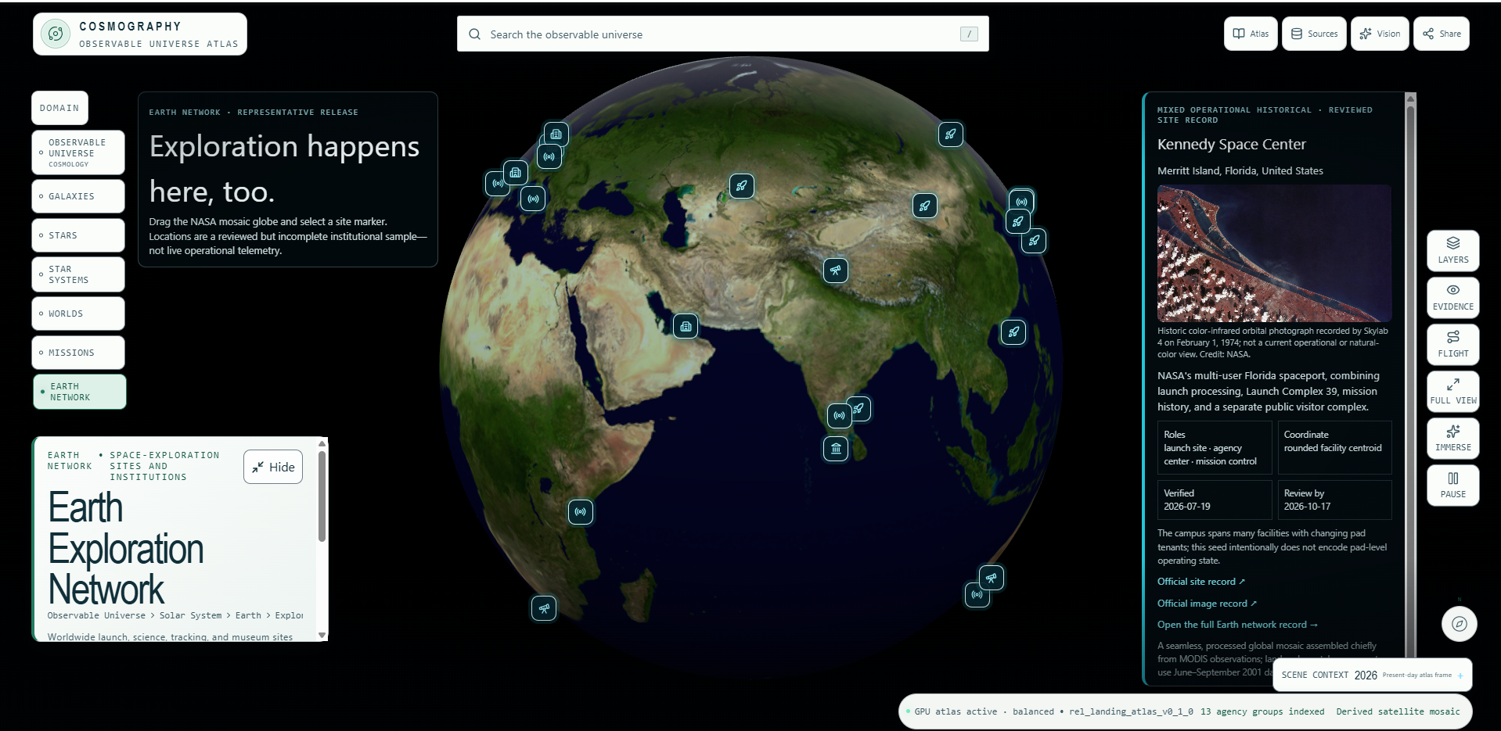1501x731 pixels.
Task: Pause the globe animation
Action: click(x=1452, y=486)
